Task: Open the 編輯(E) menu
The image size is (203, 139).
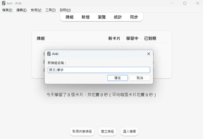Action: 21,10
